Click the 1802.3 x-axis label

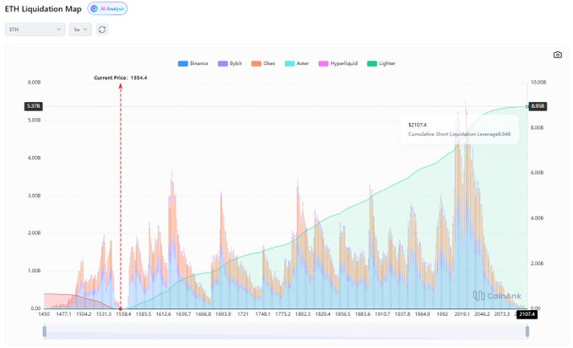pyautogui.click(x=303, y=313)
